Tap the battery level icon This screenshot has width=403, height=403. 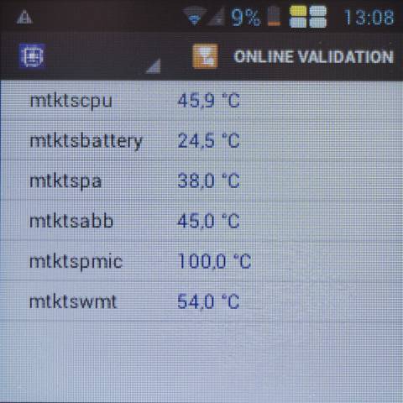274,16
